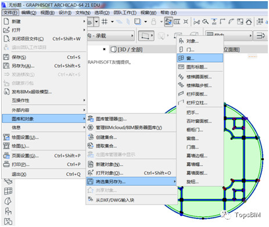Open the 设计(D) menu

[65, 13]
